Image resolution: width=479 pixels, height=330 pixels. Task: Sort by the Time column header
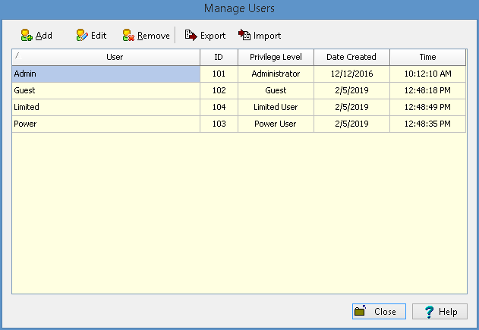point(427,57)
